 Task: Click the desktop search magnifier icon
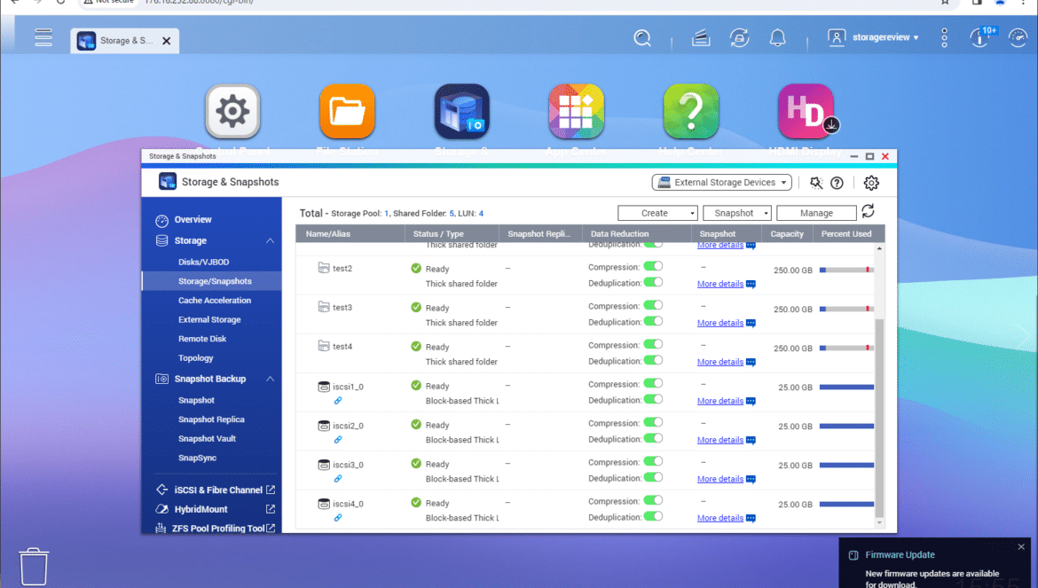pos(642,38)
